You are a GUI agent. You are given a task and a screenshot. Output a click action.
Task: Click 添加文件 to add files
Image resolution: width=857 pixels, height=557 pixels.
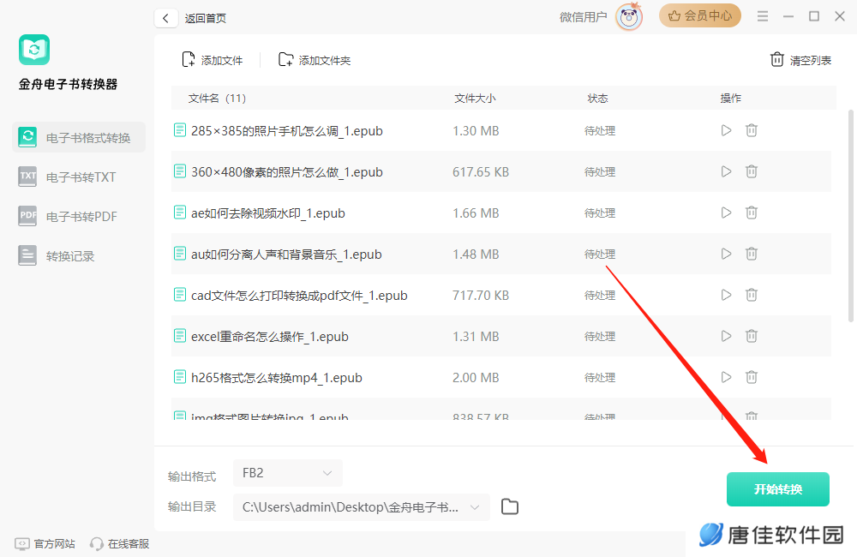tap(212, 60)
